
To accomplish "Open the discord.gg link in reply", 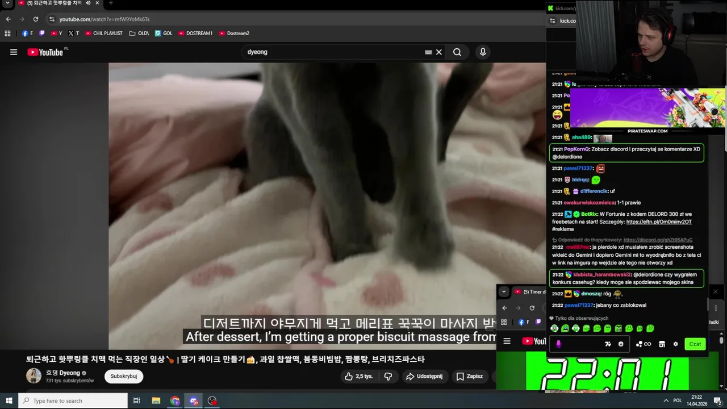I will (x=658, y=240).
